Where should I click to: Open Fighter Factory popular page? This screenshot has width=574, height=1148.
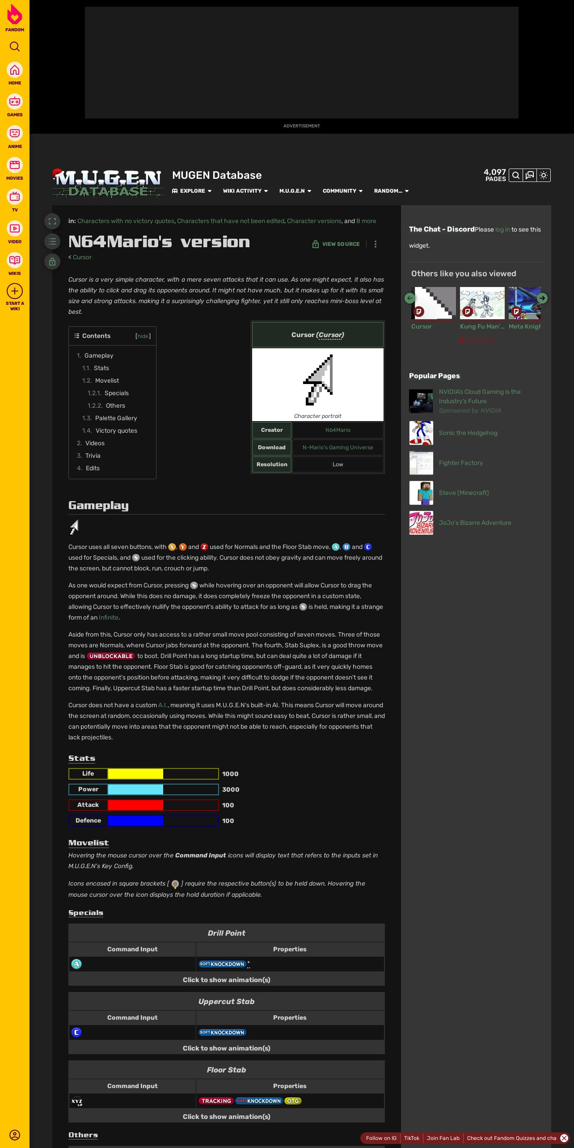[x=461, y=463]
